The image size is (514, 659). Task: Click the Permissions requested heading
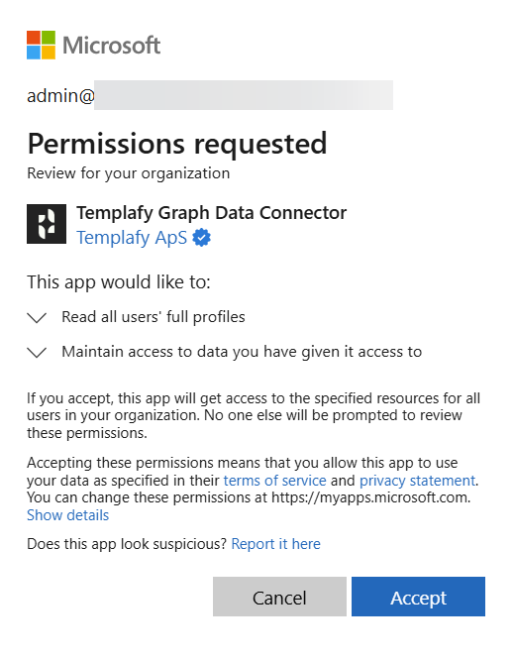coord(177,144)
